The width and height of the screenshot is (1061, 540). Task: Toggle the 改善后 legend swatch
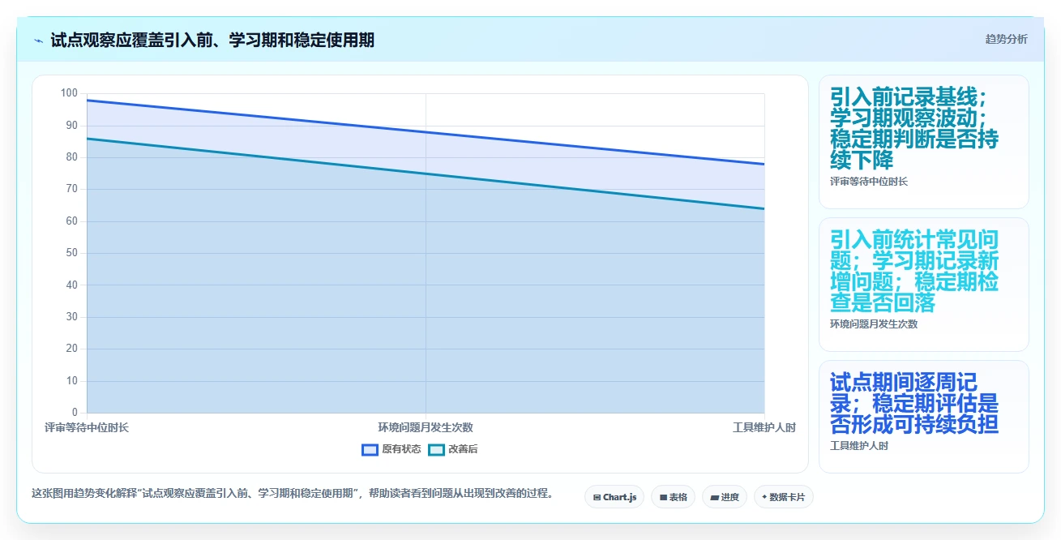pos(437,449)
